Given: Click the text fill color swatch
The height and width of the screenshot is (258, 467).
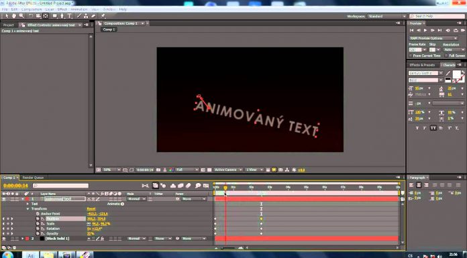Looking at the screenshot, I should click(x=456, y=74).
